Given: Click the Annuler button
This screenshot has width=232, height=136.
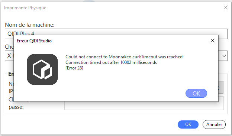Looking at the screenshot, I should pos(214,124).
